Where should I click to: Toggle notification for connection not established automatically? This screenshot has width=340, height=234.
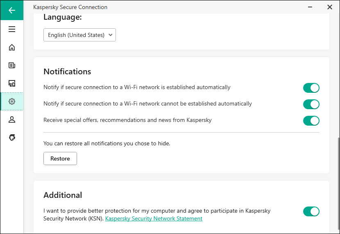click(x=311, y=104)
